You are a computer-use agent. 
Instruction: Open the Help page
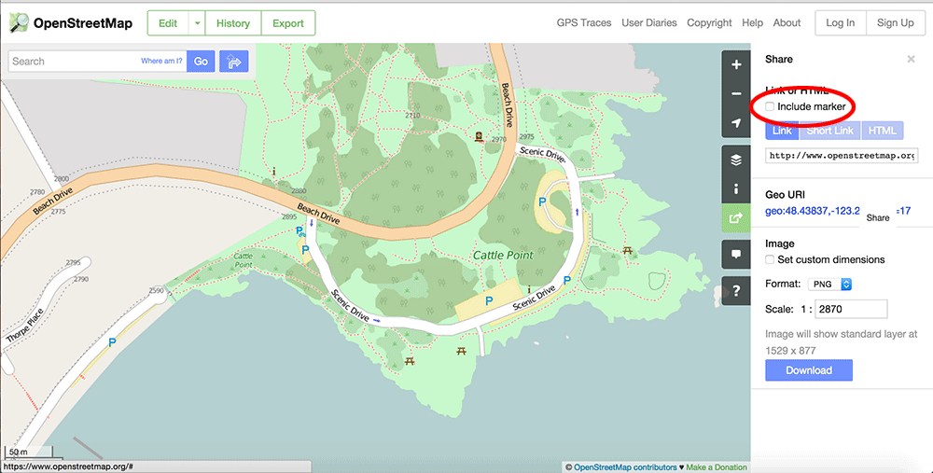752,22
